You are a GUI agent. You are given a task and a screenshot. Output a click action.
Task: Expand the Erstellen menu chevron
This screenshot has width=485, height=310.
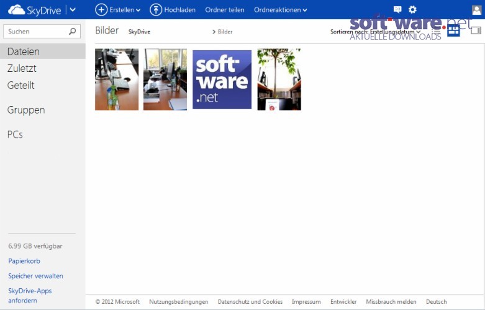(138, 10)
